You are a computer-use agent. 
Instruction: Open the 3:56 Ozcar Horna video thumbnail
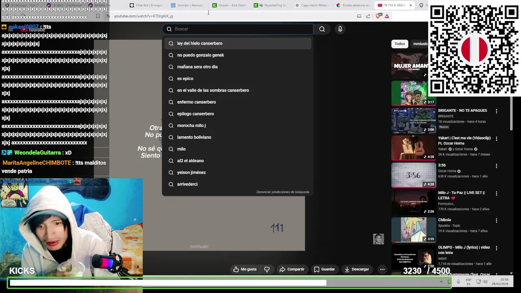point(414,175)
